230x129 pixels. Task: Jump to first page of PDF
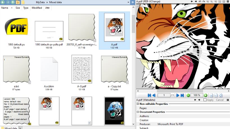pyautogui.click(x=149, y=95)
